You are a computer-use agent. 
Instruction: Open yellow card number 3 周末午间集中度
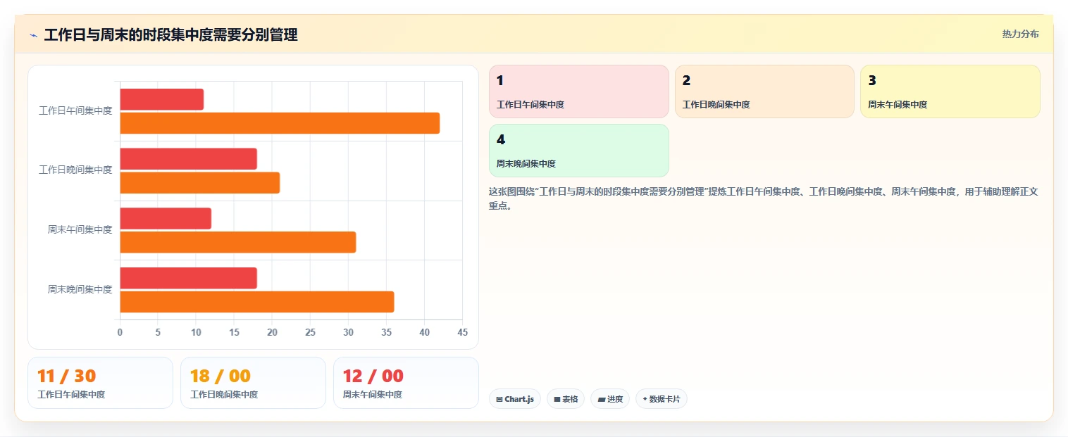[950, 91]
